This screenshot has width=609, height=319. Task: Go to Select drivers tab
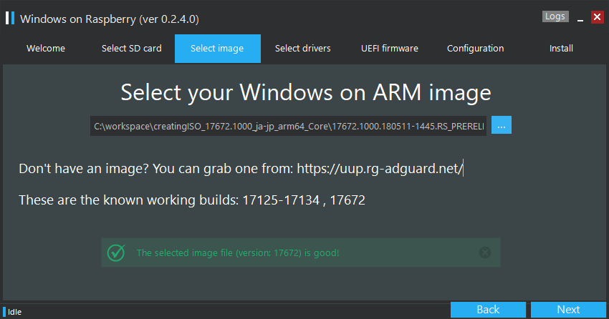point(303,49)
